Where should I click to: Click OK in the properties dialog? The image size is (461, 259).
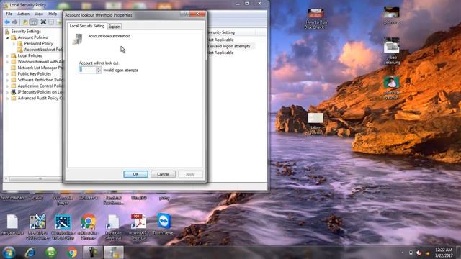(135, 174)
